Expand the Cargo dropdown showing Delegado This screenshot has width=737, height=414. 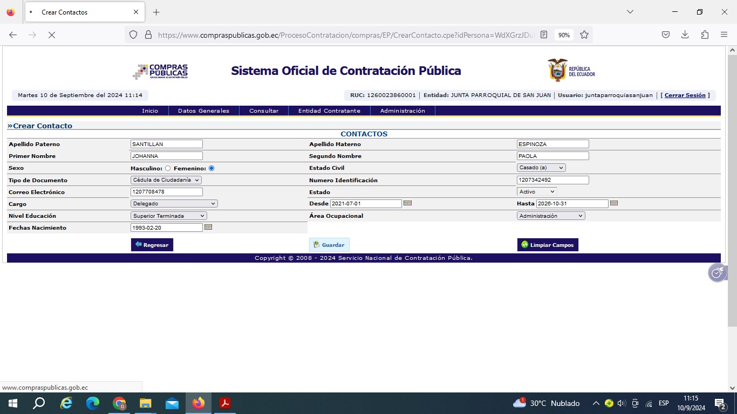(174, 204)
